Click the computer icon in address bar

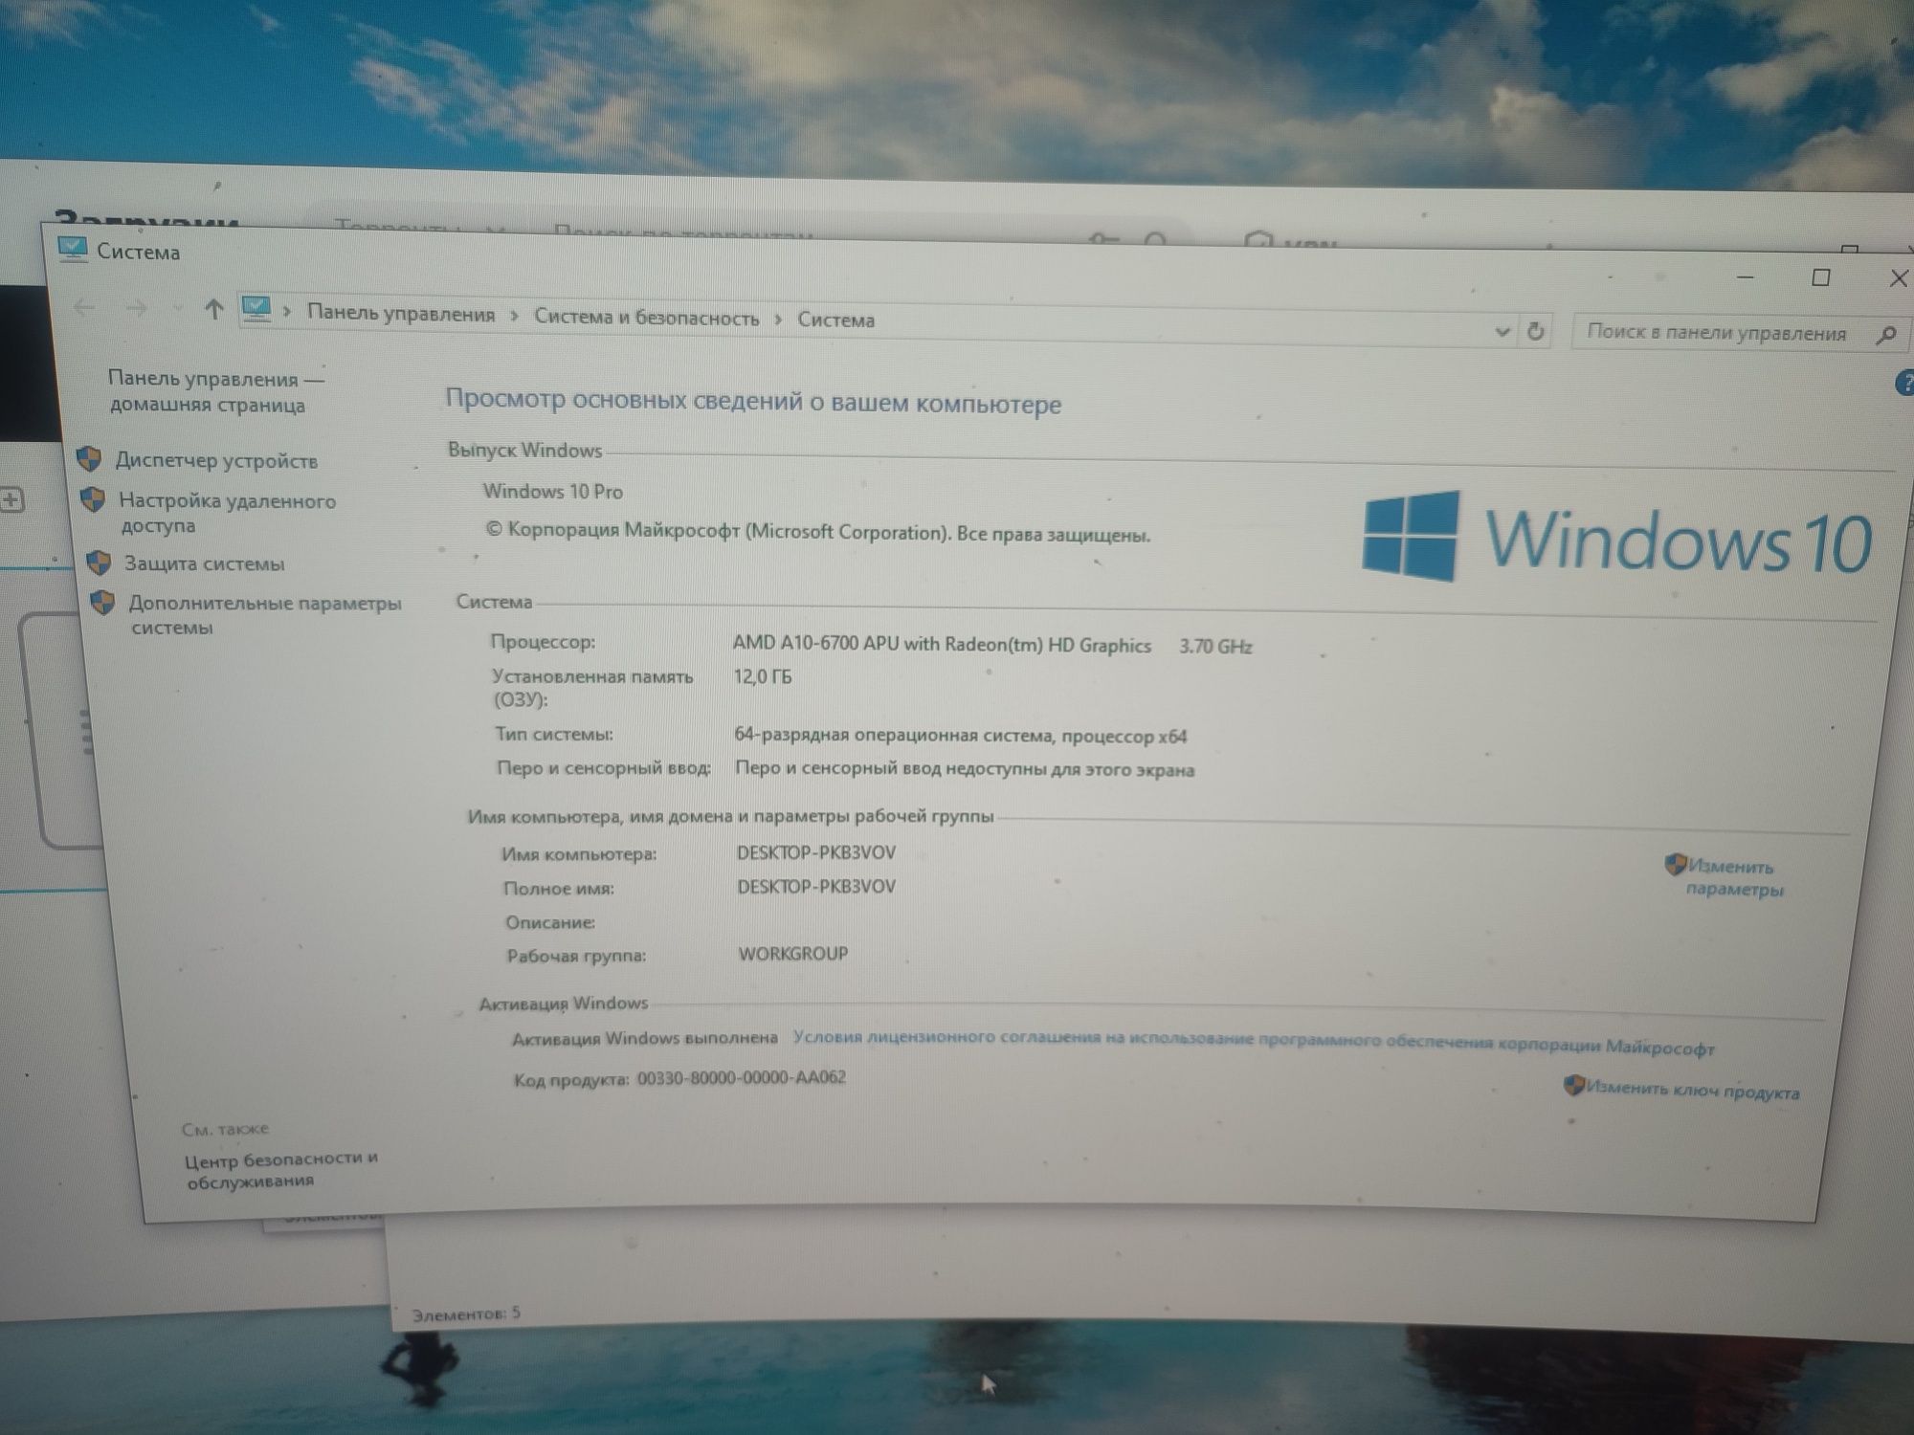pos(256,310)
